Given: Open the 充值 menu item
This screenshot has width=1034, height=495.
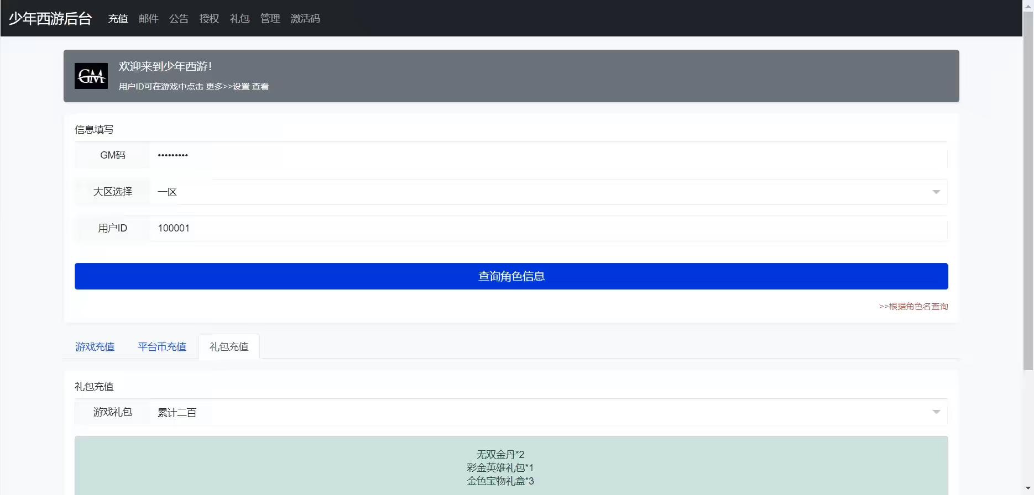Looking at the screenshot, I should coord(118,19).
